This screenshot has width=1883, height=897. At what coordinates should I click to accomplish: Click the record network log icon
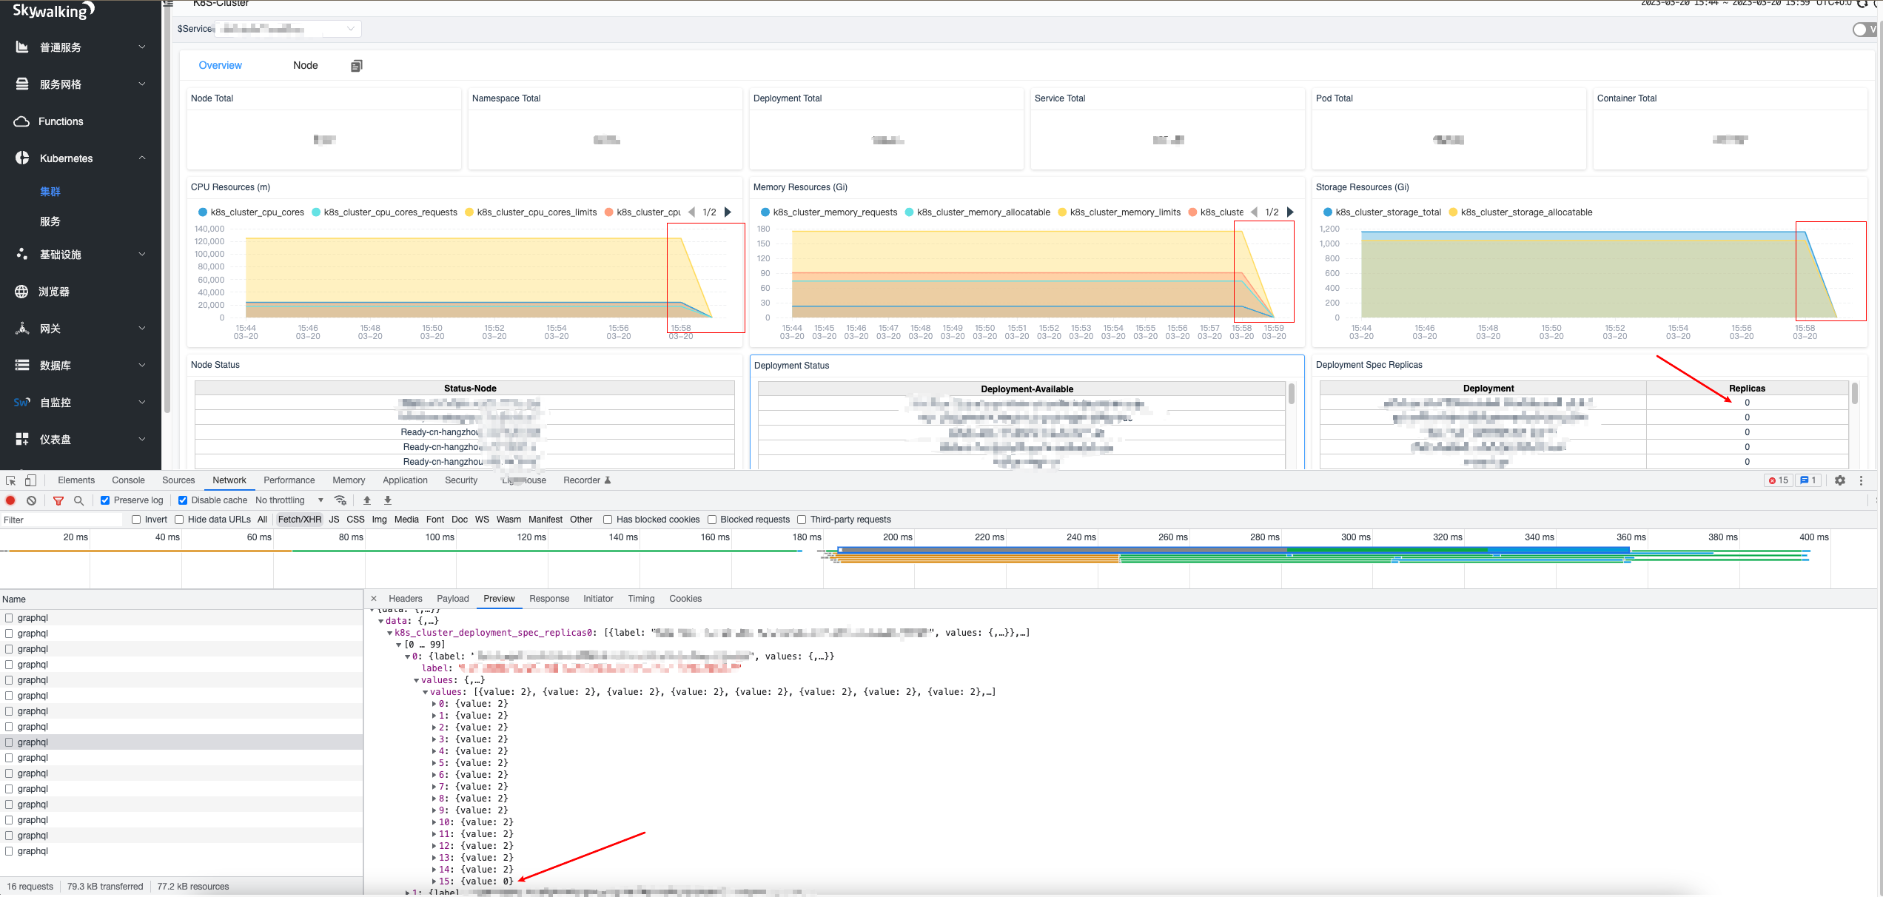tap(10, 500)
